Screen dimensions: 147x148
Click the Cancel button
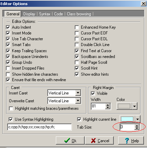[99, 140]
